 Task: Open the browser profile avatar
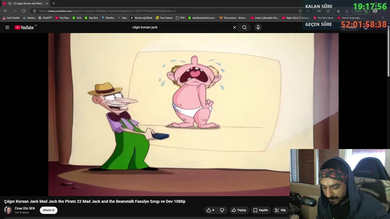[375, 11]
